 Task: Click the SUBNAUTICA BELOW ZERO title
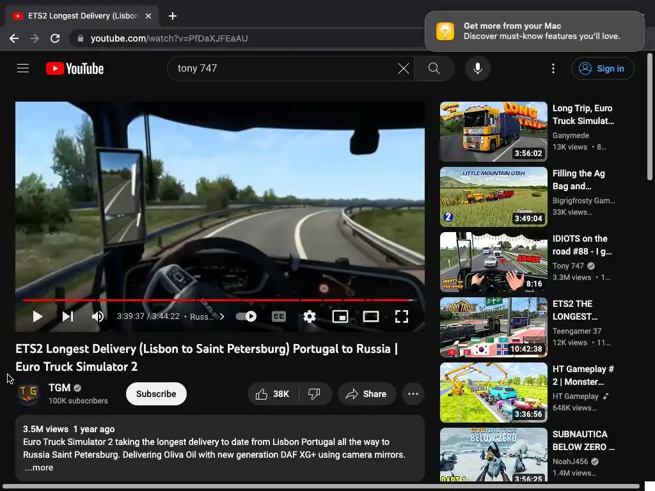tap(583, 440)
